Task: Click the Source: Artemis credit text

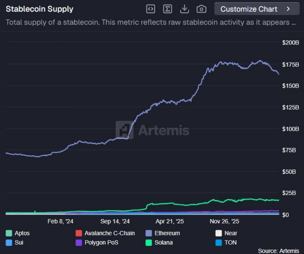Action: click(x=279, y=251)
